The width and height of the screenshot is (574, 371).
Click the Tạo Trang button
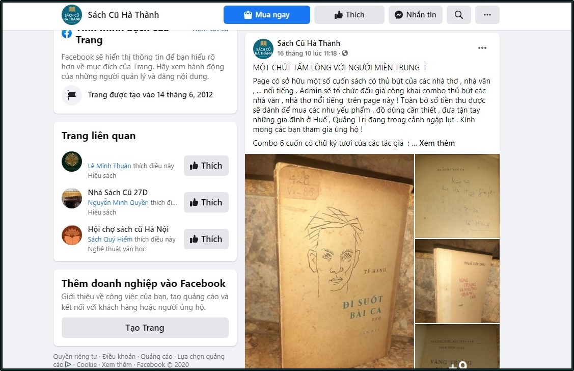145,328
